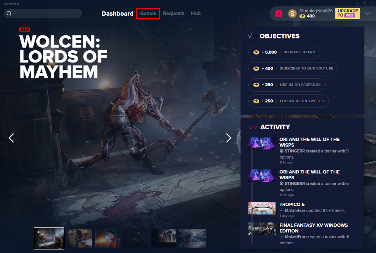Advance to next featured game slide
Viewport: 376px width, 253px height.
[x=229, y=138]
